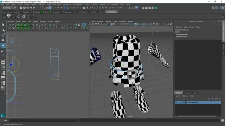The height and width of the screenshot is (126, 225).
Task: Open the Deform menu
Action: [102, 5]
